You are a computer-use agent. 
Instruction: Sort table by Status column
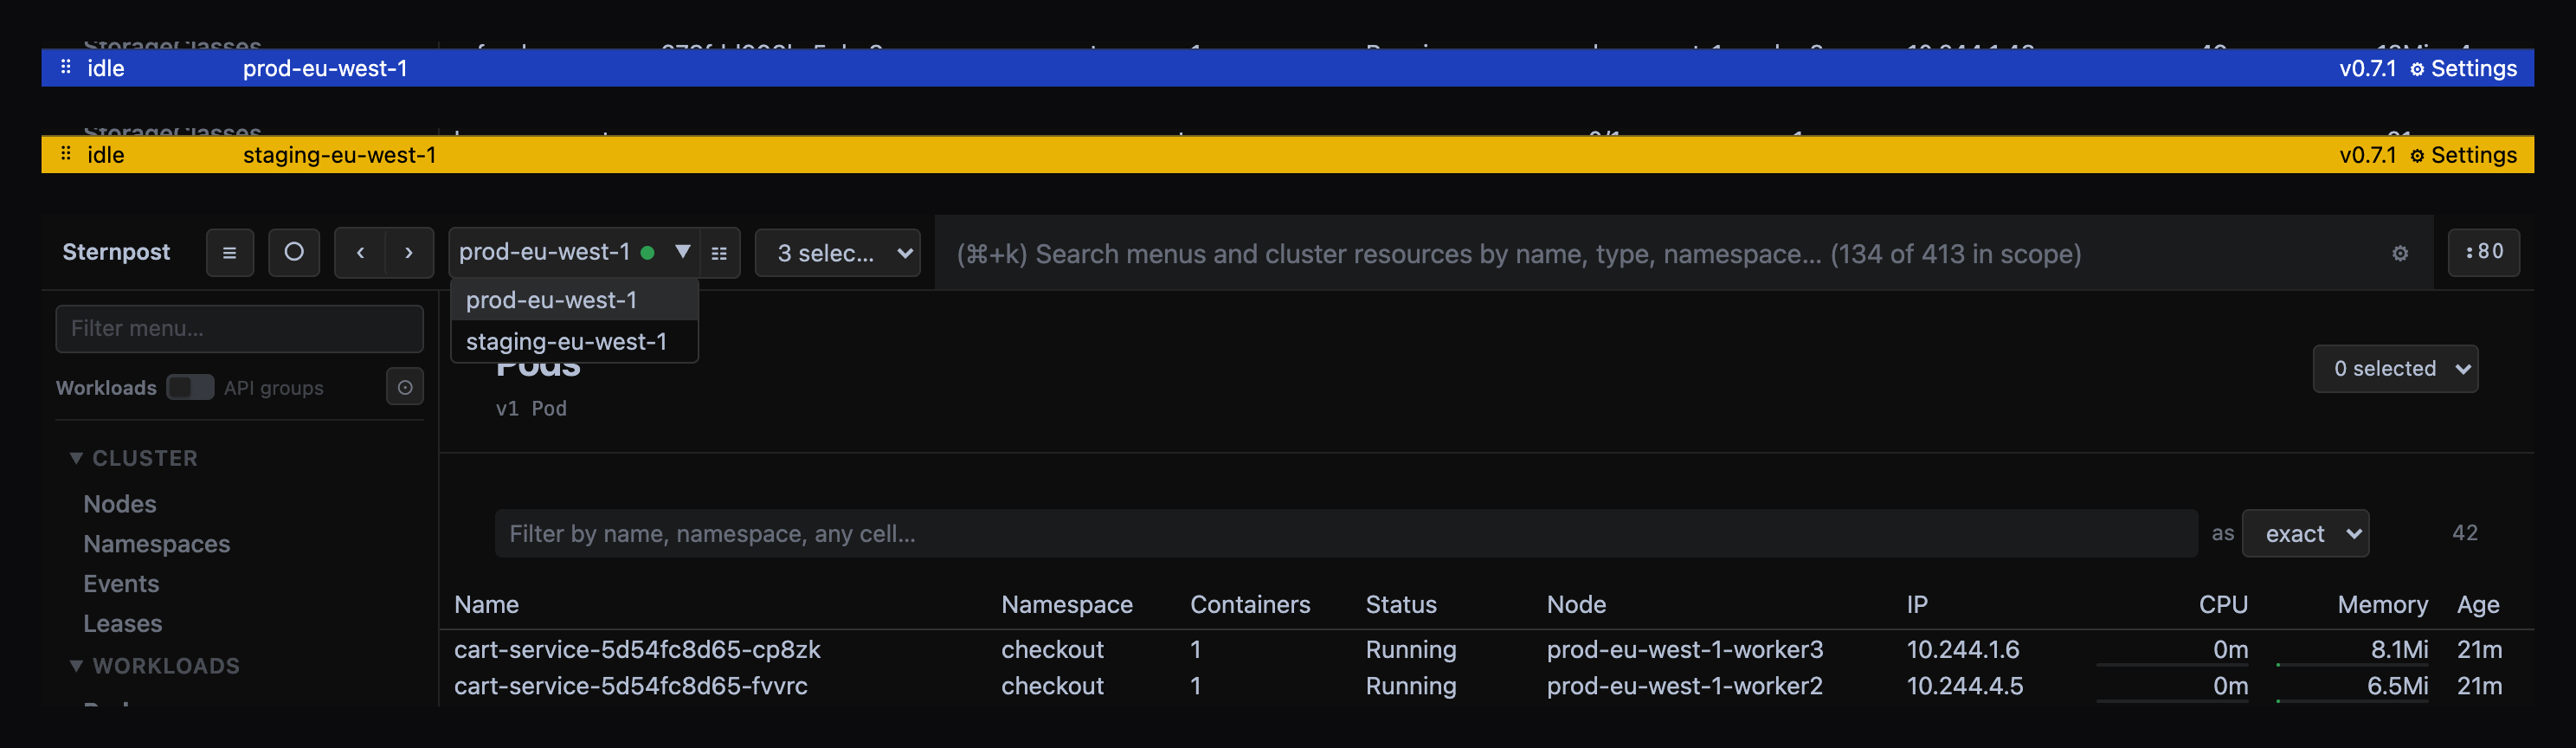pos(1401,605)
